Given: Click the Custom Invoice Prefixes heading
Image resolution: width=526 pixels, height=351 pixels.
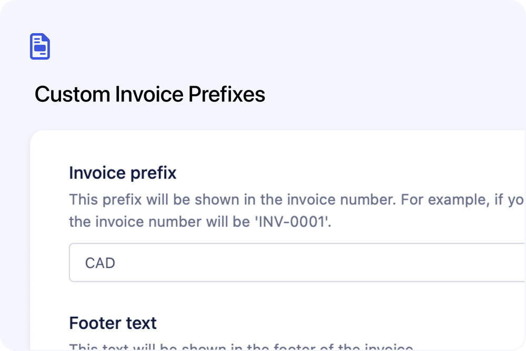Looking at the screenshot, I should 150,95.
